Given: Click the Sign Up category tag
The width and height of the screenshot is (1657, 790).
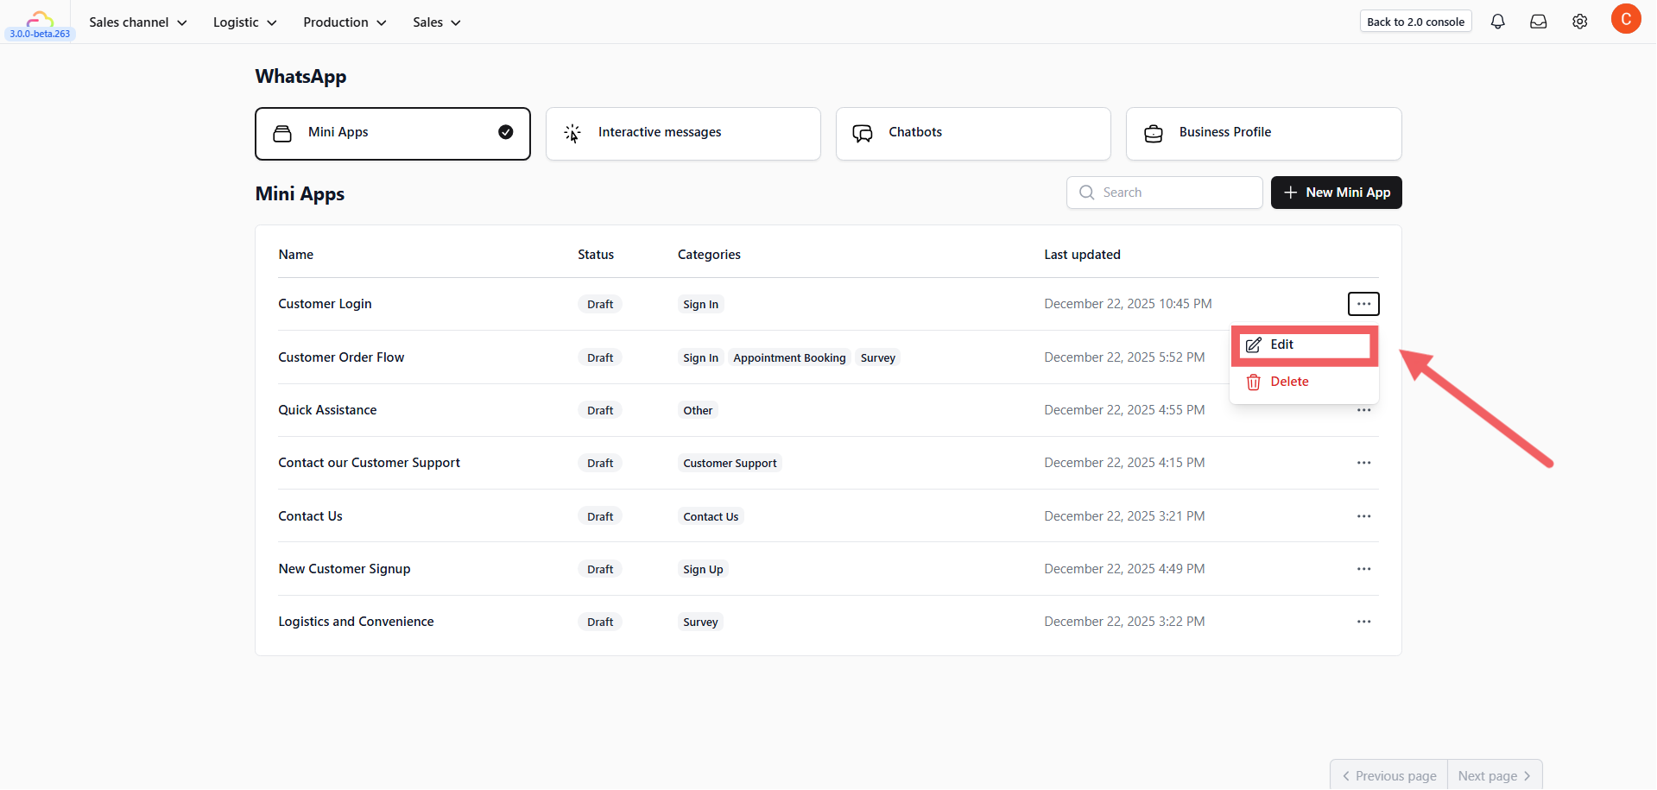Looking at the screenshot, I should tap(703, 570).
